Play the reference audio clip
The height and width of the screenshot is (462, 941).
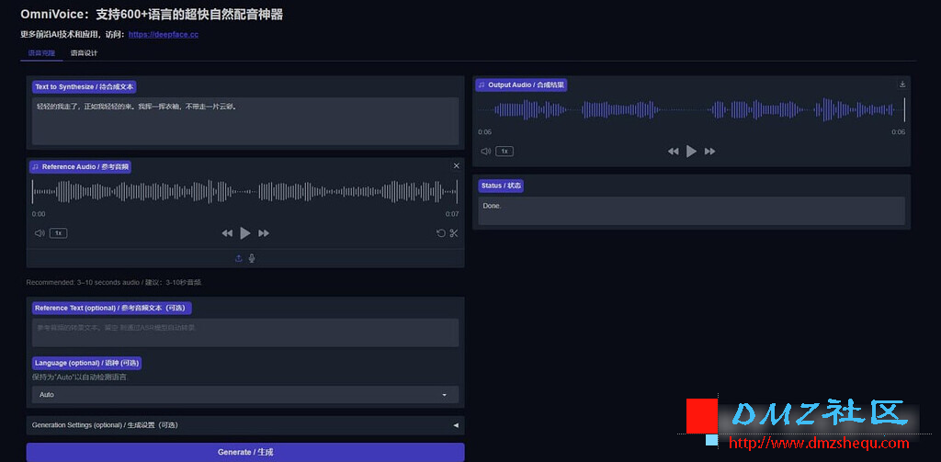pyautogui.click(x=244, y=233)
